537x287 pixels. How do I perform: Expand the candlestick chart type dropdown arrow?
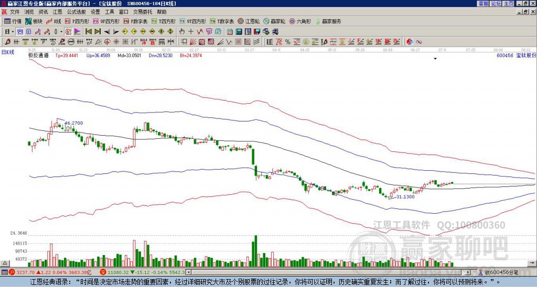(x=61, y=31)
